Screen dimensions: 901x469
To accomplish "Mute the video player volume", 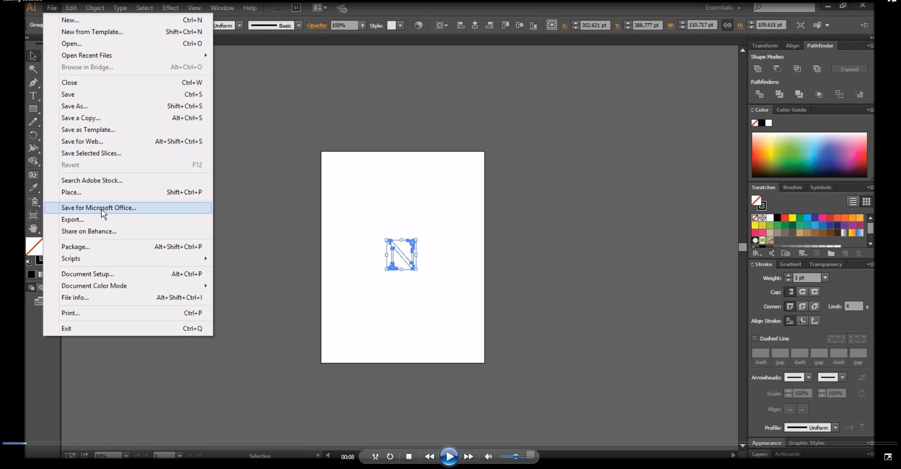I will [x=489, y=456].
